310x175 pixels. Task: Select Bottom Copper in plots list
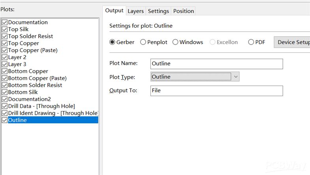28,71
